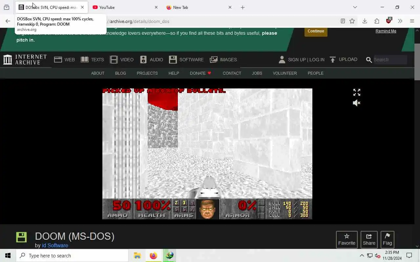Click the Upload arrow icon
Screen dimensions: 420x262
pos(333,60)
